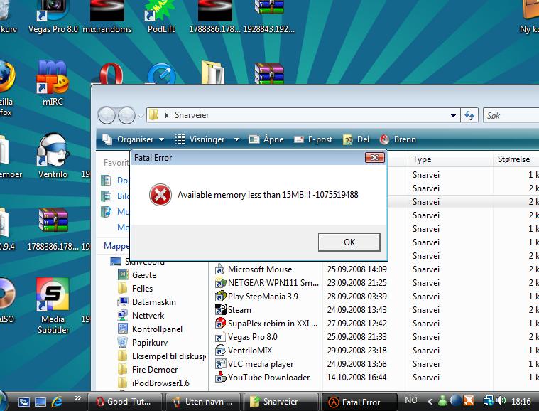
Task: Launch the PodLift desktop shortcut
Action: [161, 17]
